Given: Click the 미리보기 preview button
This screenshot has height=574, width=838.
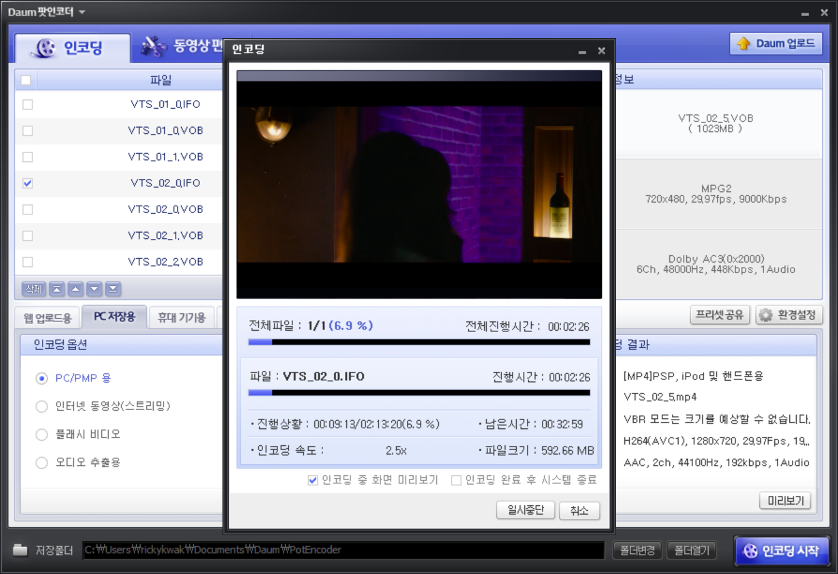Looking at the screenshot, I should click(x=785, y=500).
